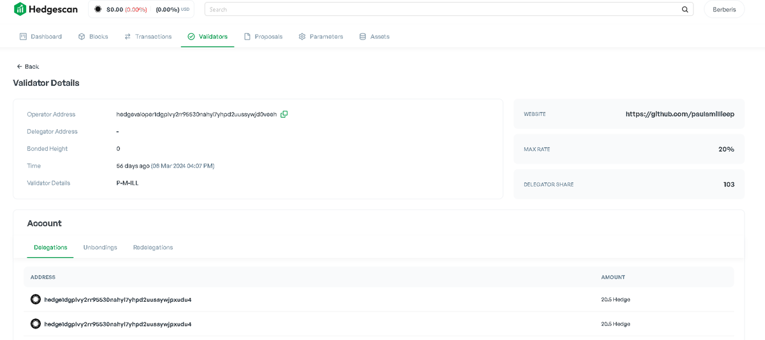Click the Validators checkmark icon
The height and width of the screenshot is (340, 765).
coord(191,36)
